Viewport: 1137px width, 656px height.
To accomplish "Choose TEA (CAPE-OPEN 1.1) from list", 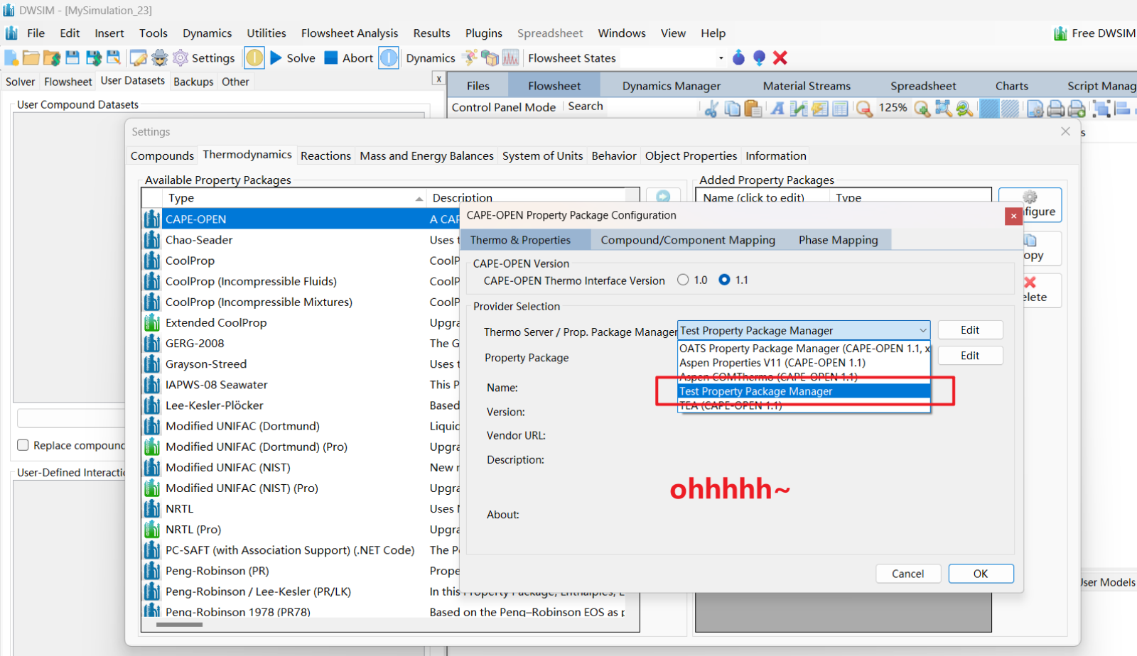I will pos(804,405).
